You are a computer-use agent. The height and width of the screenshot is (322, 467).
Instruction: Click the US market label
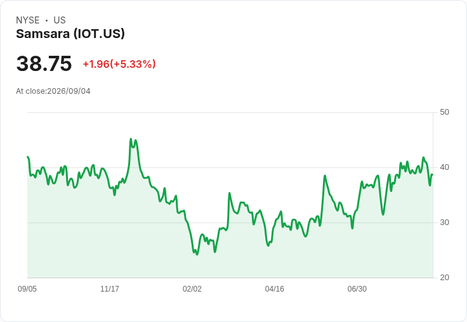coord(60,20)
